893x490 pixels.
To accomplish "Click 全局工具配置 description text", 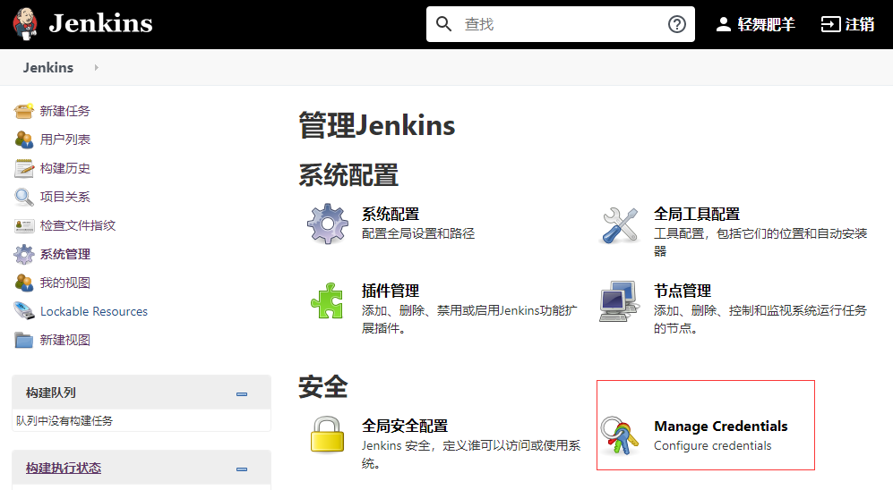I will tap(760, 242).
